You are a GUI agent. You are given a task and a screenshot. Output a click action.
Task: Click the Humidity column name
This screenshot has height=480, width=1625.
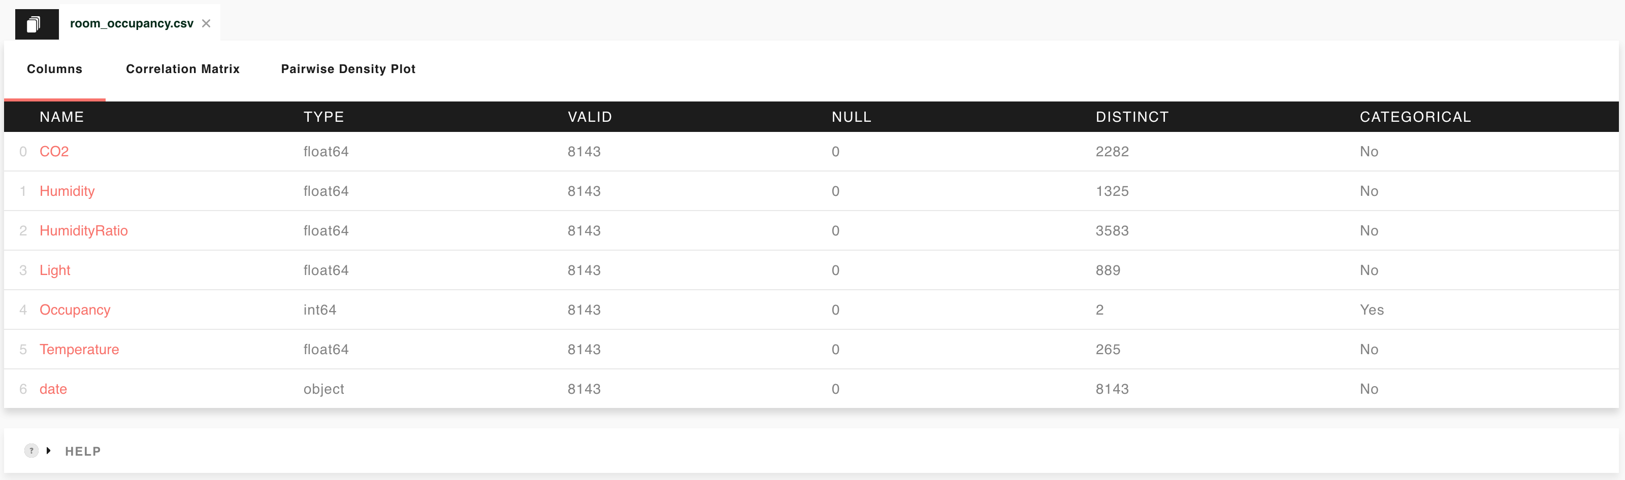click(67, 191)
